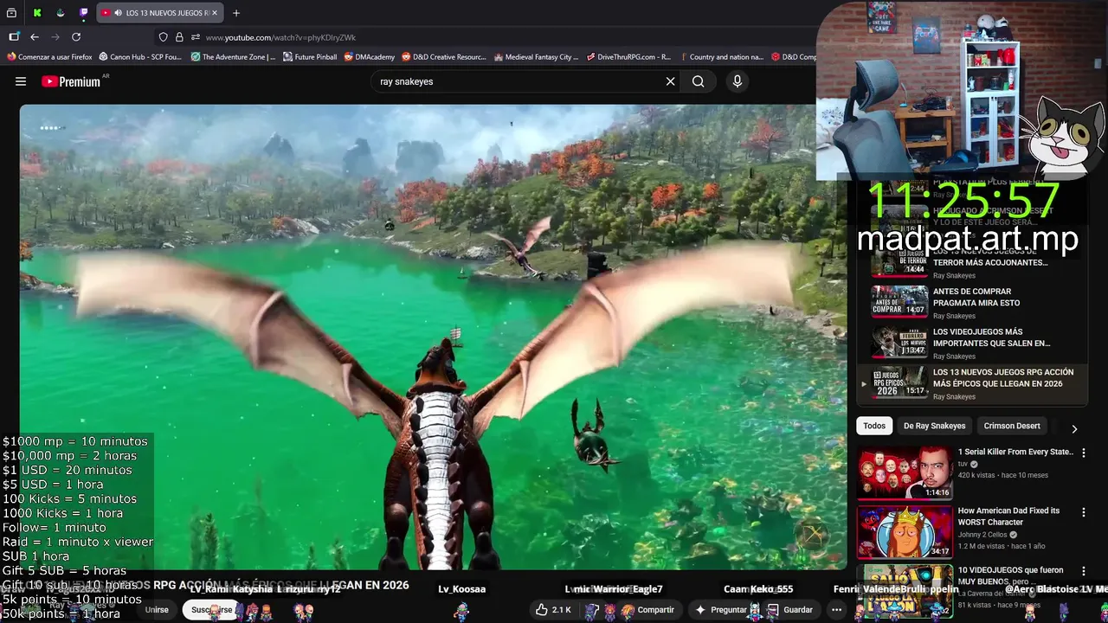Open How American Dad Fixed thumbnail

click(905, 531)
